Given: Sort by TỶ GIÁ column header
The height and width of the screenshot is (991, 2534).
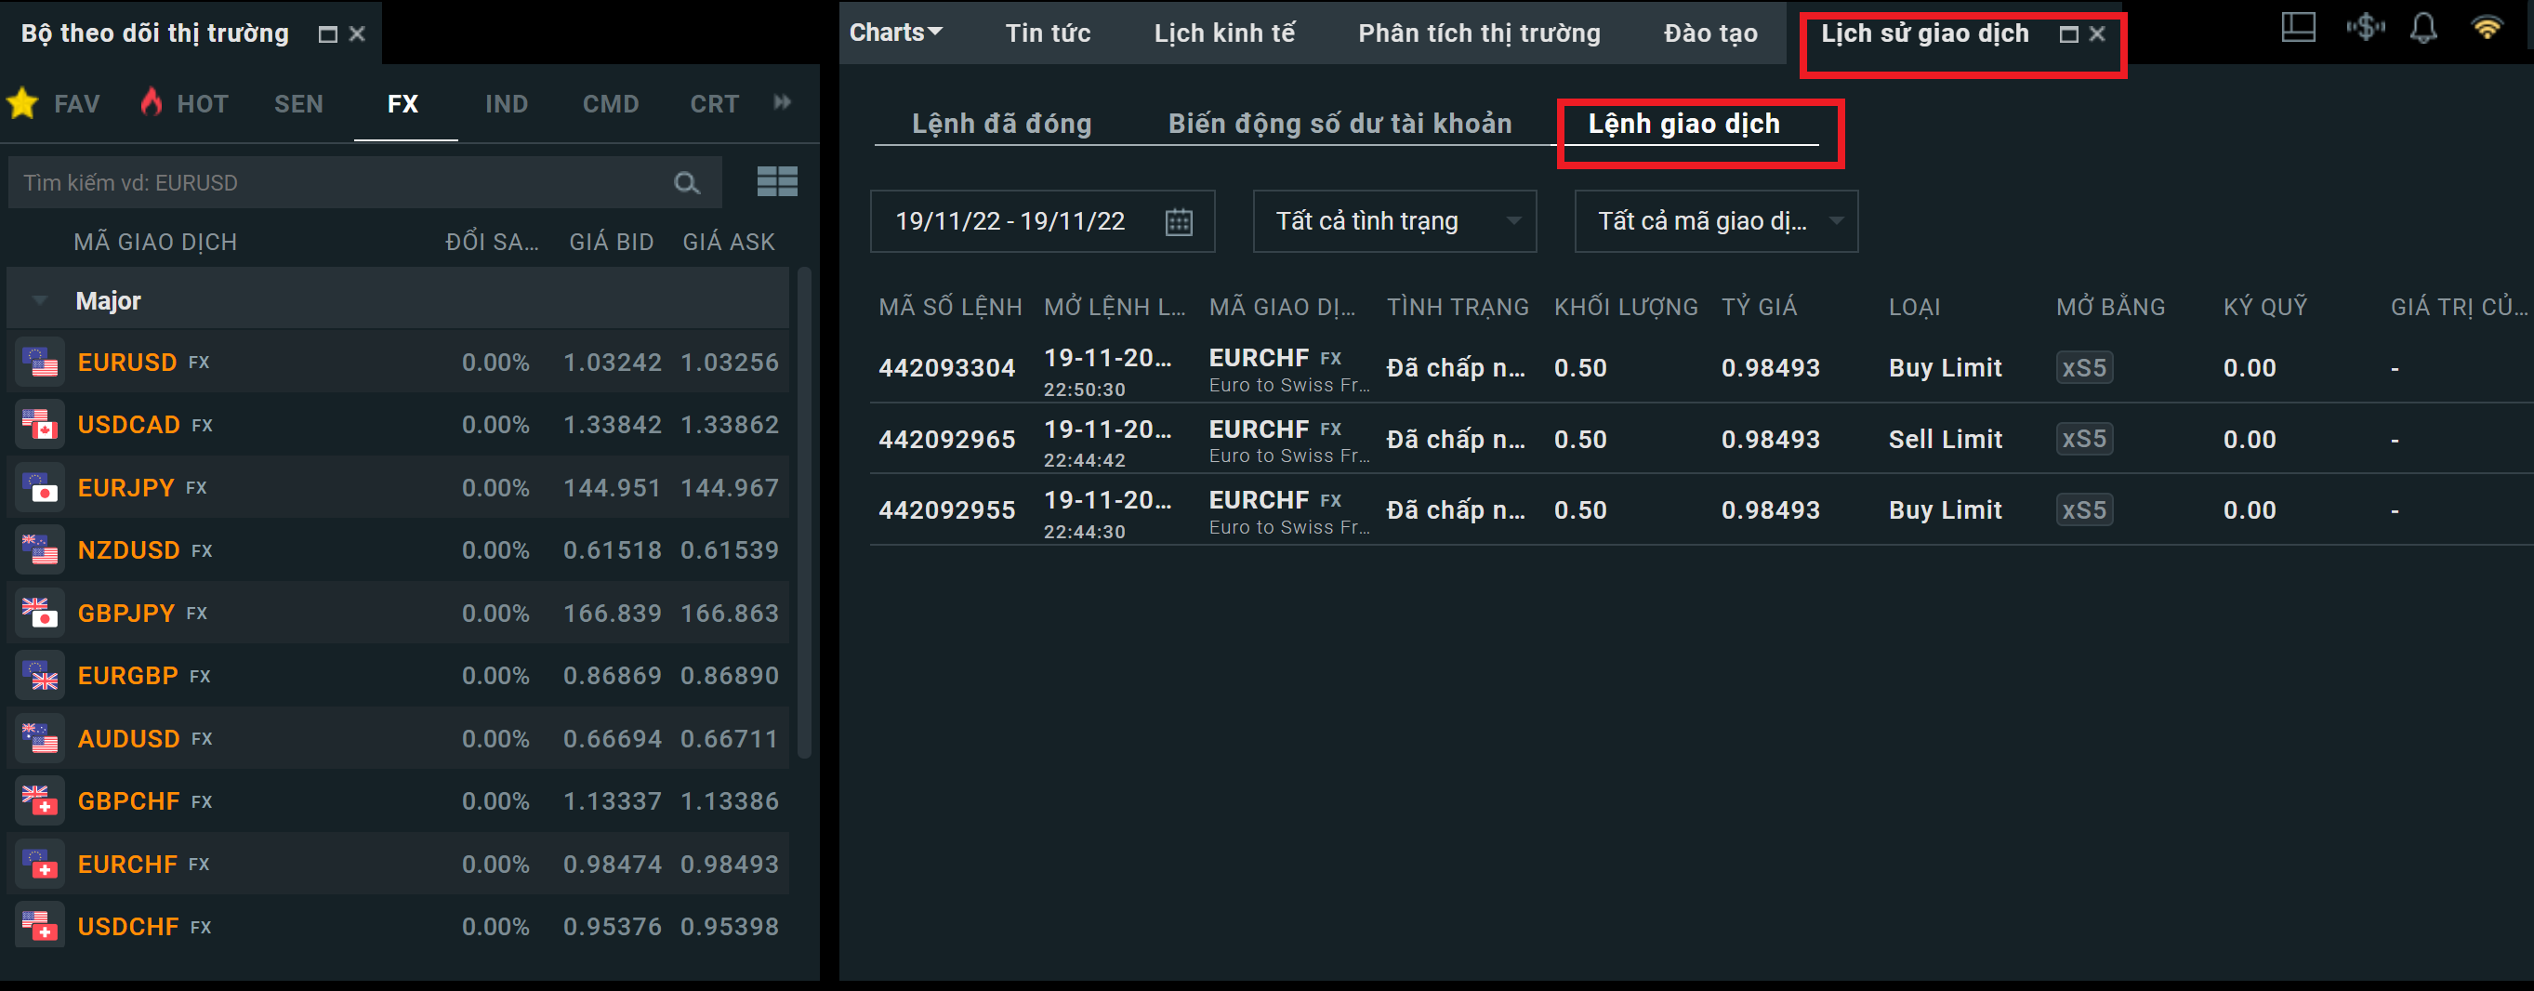Looking at the screenshot, I should [x=1759, y=307].
